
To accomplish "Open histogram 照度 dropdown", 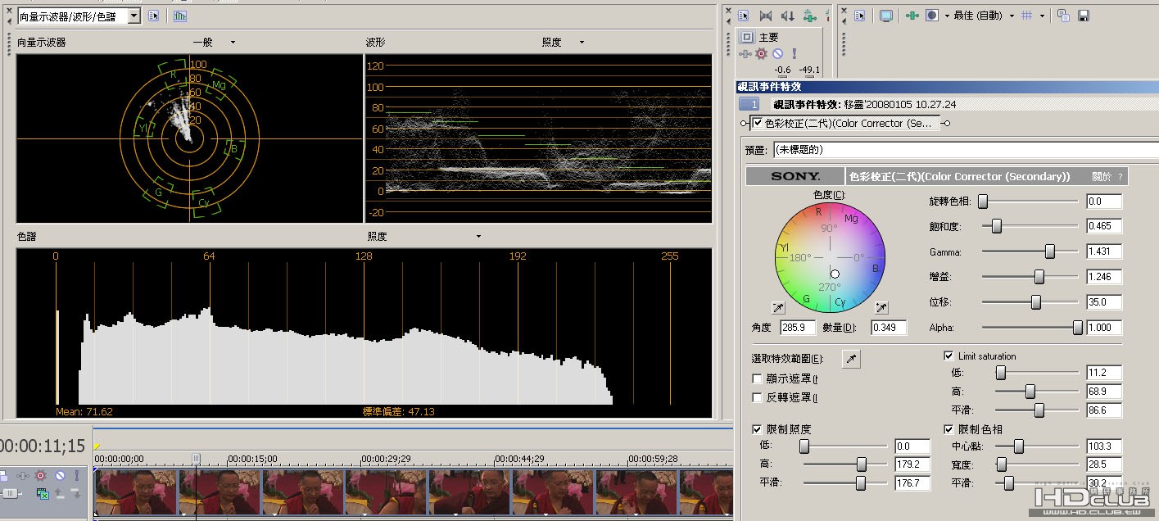I will 424,236.
